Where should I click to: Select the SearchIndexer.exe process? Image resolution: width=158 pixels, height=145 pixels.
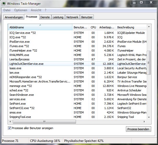pos(77,95)
